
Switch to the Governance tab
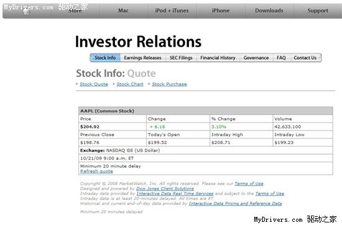[256, 58]
